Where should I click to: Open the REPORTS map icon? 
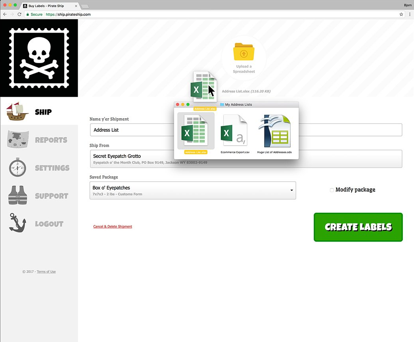coord(17,139)
